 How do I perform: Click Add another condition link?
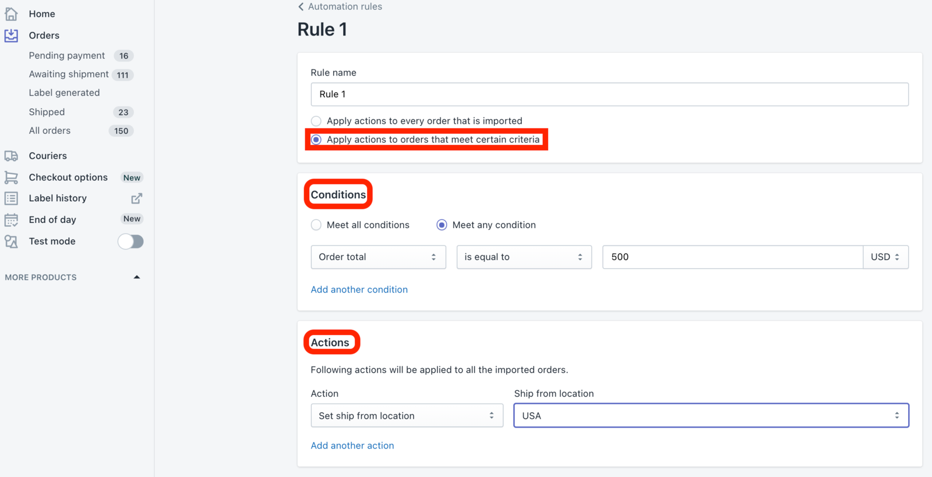pyautogui.click(x=359, y=290)
